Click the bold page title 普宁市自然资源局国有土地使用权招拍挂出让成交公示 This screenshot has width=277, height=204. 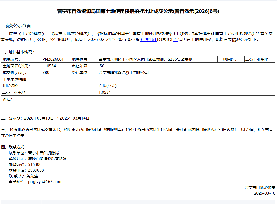point(138,11)
